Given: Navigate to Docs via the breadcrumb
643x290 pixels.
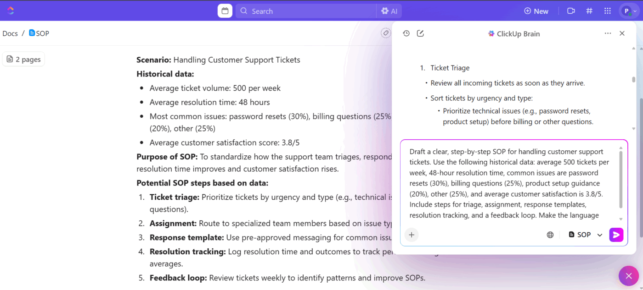Looking at the screenshot, I should click(10, 33).
